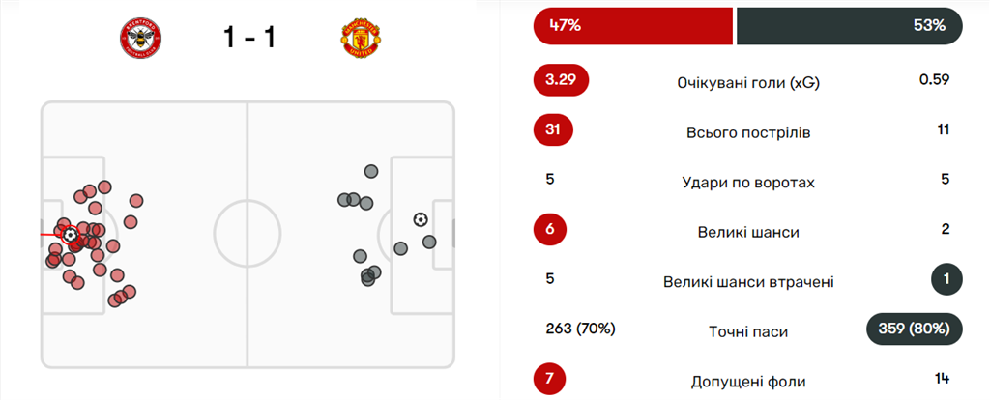
Task: Click the grey shot dot nearest the right goal
Action: tap(429, 242)
